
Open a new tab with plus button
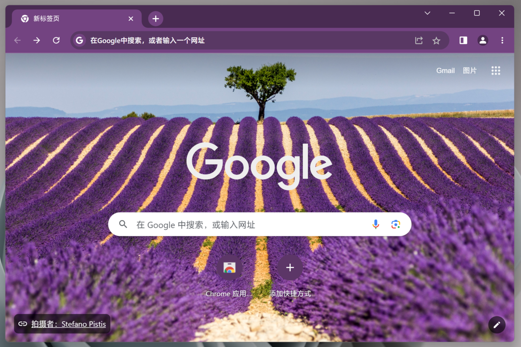155,19
